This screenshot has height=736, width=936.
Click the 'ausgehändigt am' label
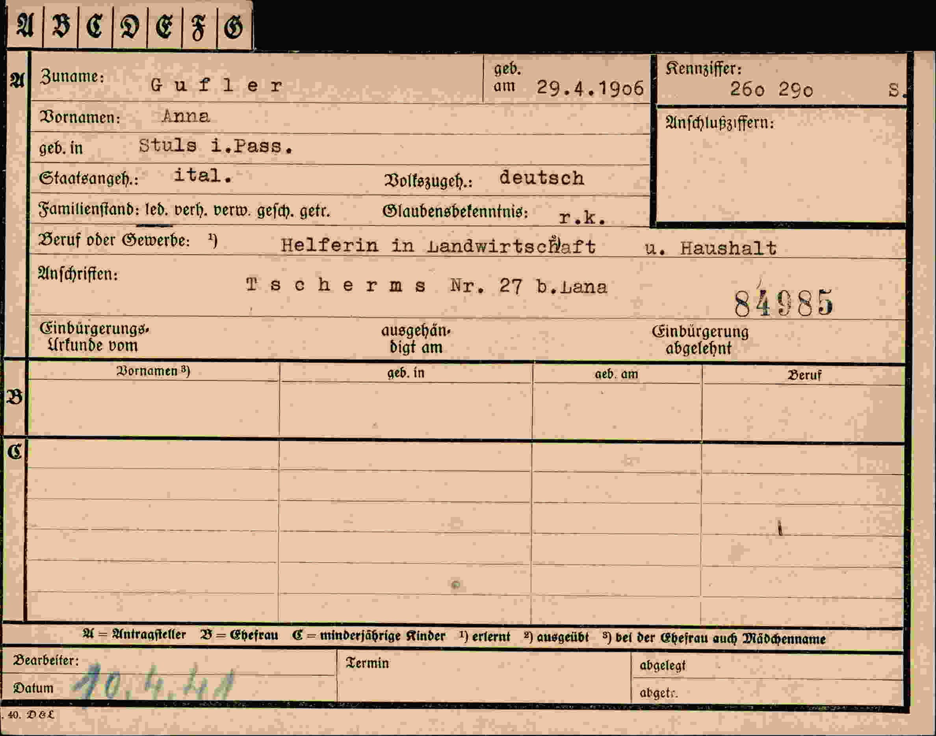[x=416, y=339]
